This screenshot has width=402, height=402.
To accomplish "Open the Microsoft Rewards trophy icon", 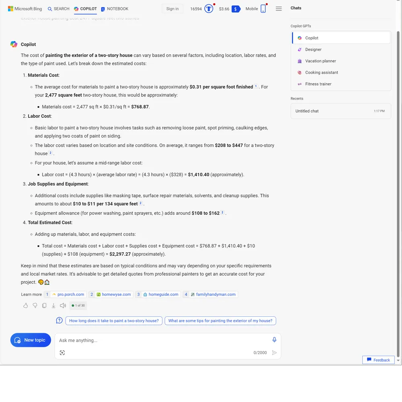I will pos(209,8).
